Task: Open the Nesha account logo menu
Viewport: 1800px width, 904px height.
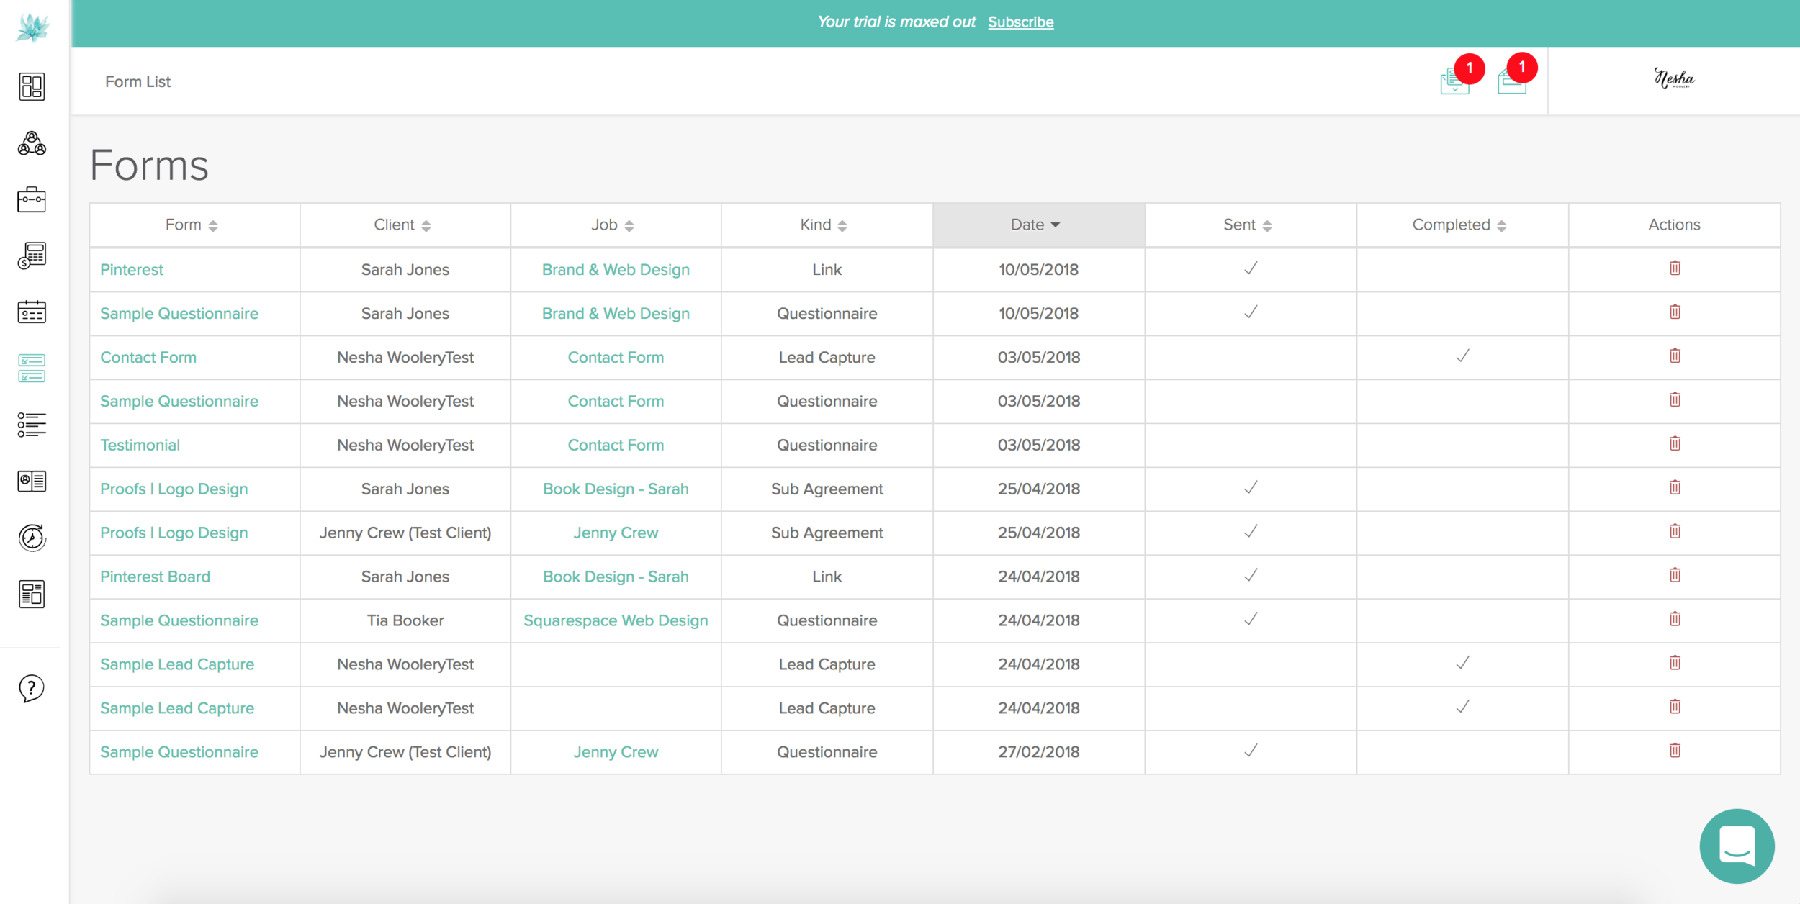Action: 1674,78
